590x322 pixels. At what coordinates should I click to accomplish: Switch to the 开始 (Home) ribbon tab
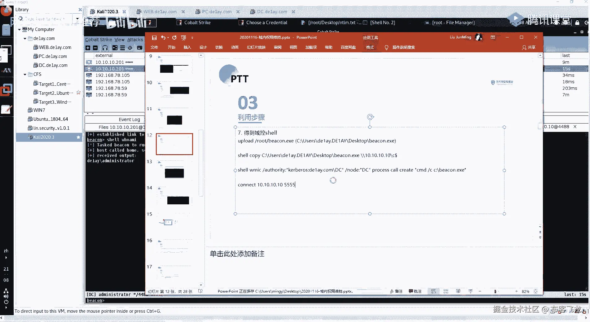coord(172,47)
